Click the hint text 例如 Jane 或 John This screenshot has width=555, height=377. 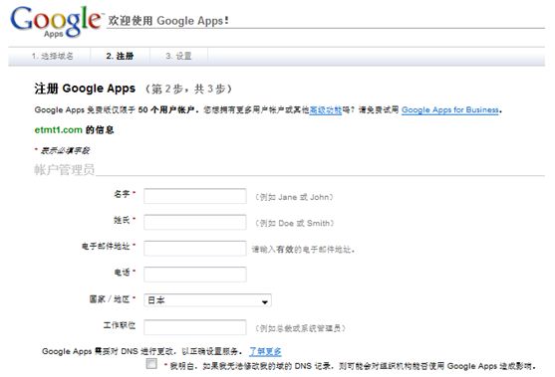coord(294,197)
